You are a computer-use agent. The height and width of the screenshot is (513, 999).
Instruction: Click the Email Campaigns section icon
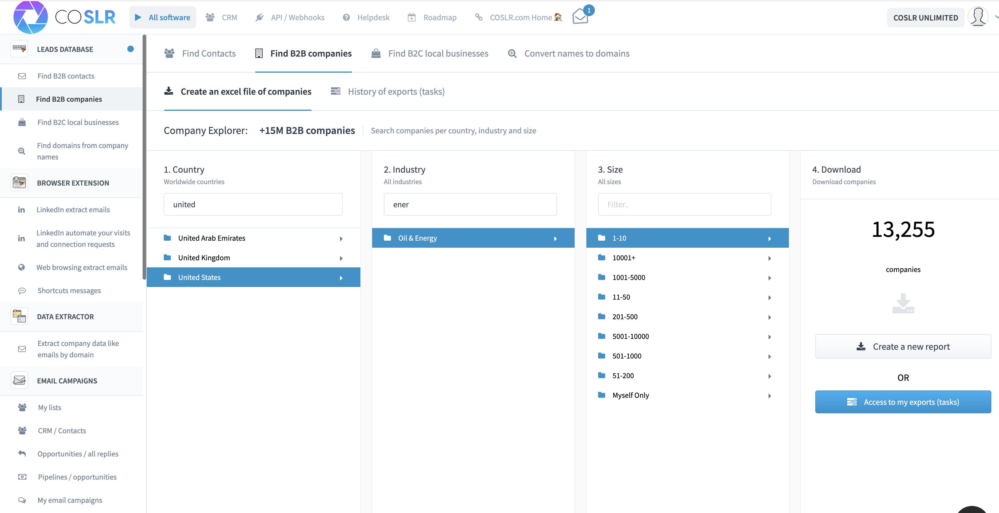click(x=19, y=380)
